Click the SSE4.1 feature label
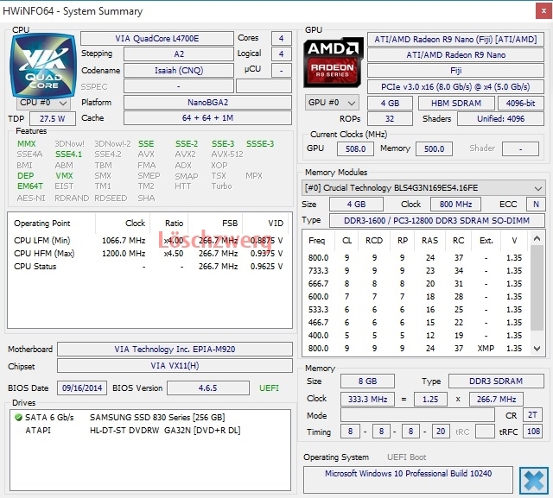 (x=69, y=154)
